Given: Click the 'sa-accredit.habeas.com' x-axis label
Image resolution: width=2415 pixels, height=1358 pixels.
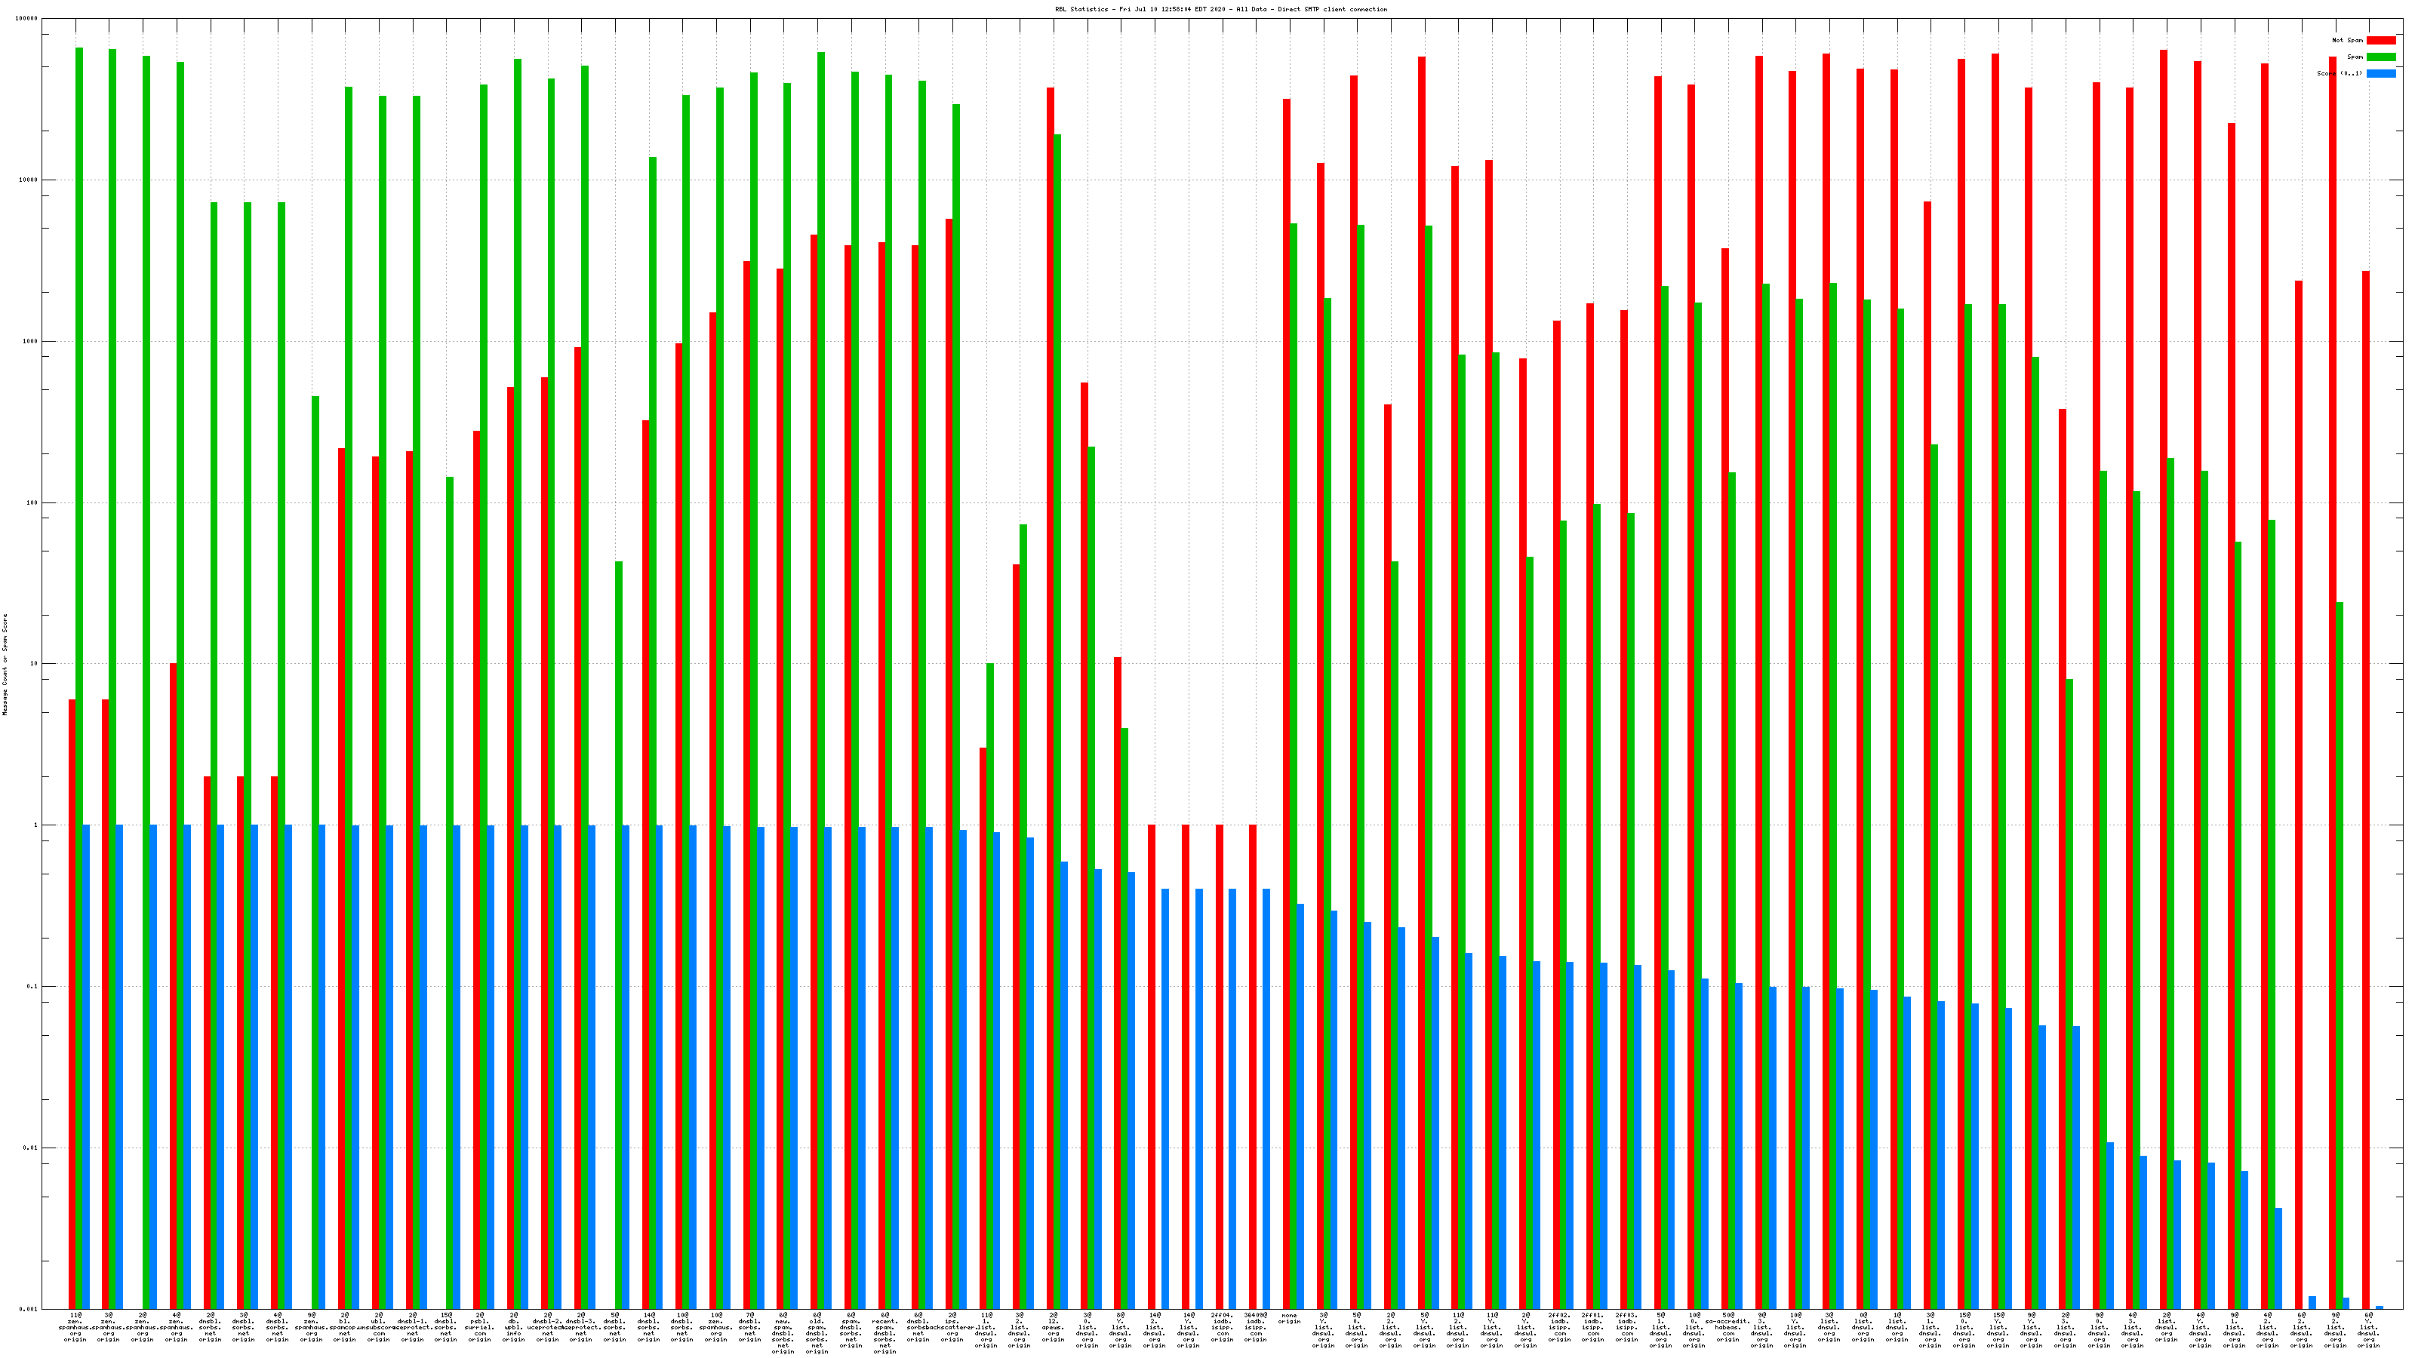Looking at the screenshot, I should coord(1727,1327).
